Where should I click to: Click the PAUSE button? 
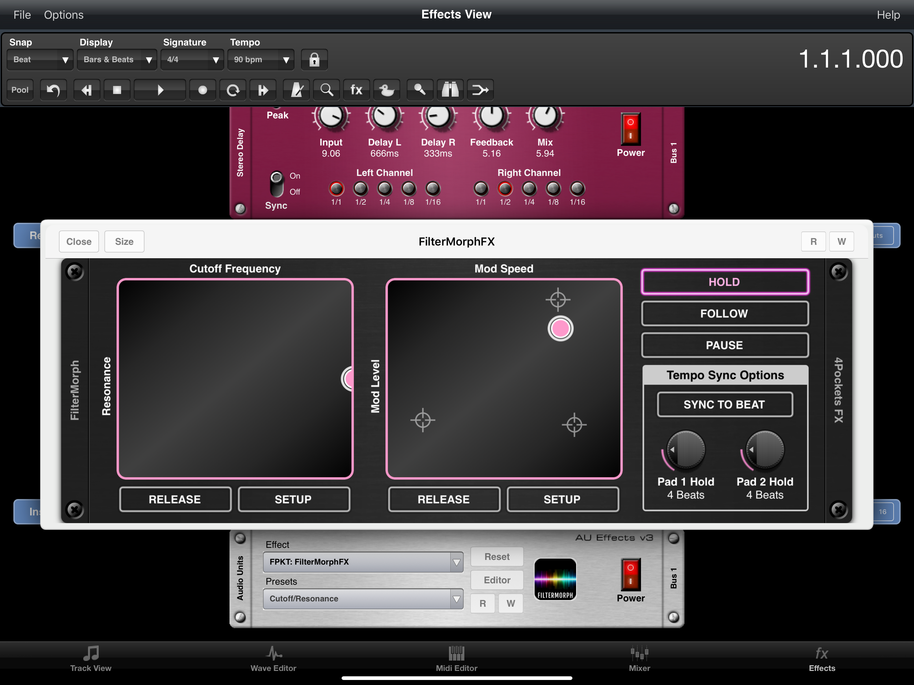pos(725,345)
